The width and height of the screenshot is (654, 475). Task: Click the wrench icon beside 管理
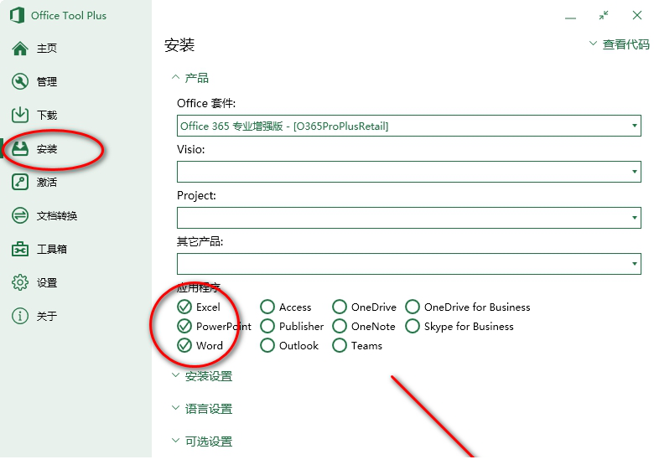tap(20, 81)
